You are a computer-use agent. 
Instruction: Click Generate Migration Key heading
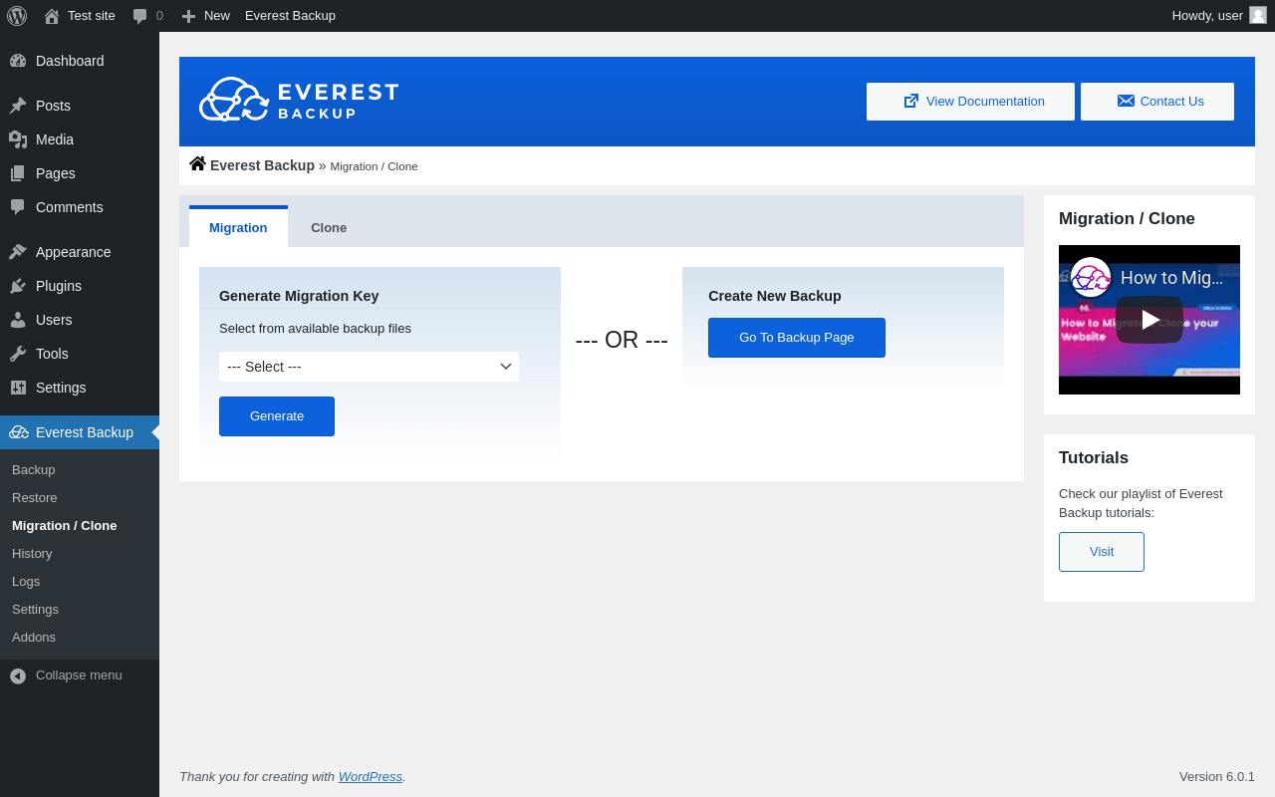[x=299, y=296]
